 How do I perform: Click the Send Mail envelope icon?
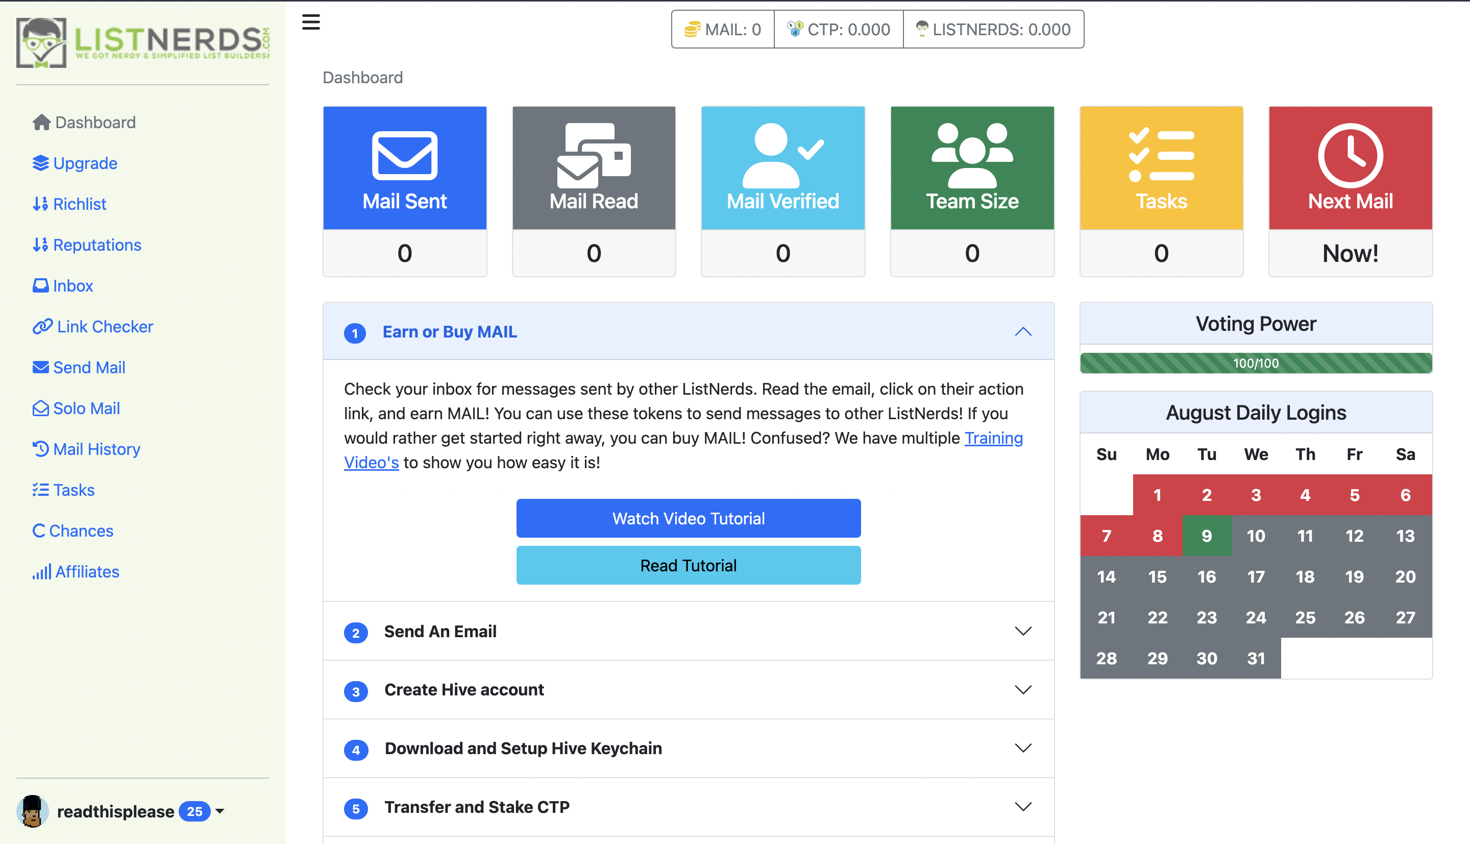pos(40,368)
